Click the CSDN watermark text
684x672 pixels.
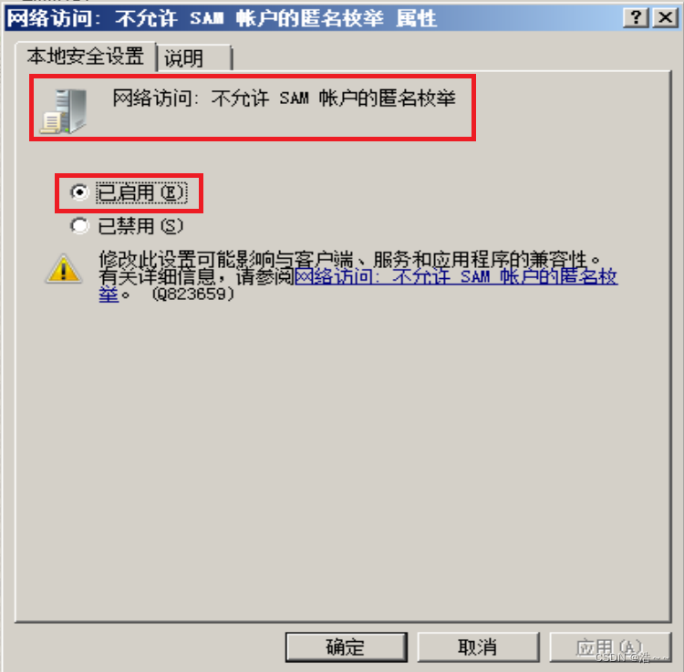[x=631, y=657]
